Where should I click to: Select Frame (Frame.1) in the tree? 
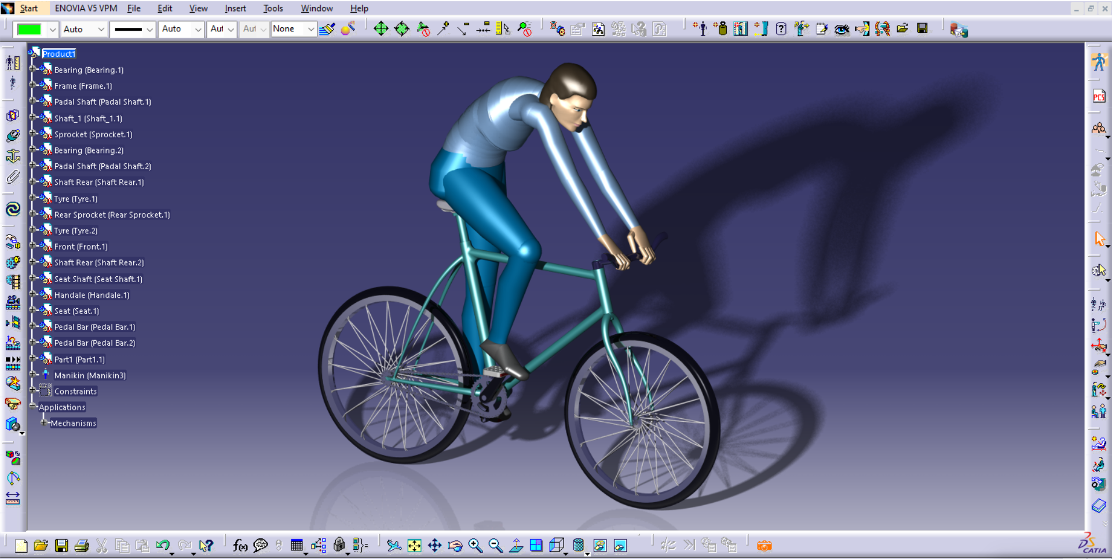(83, 86)
